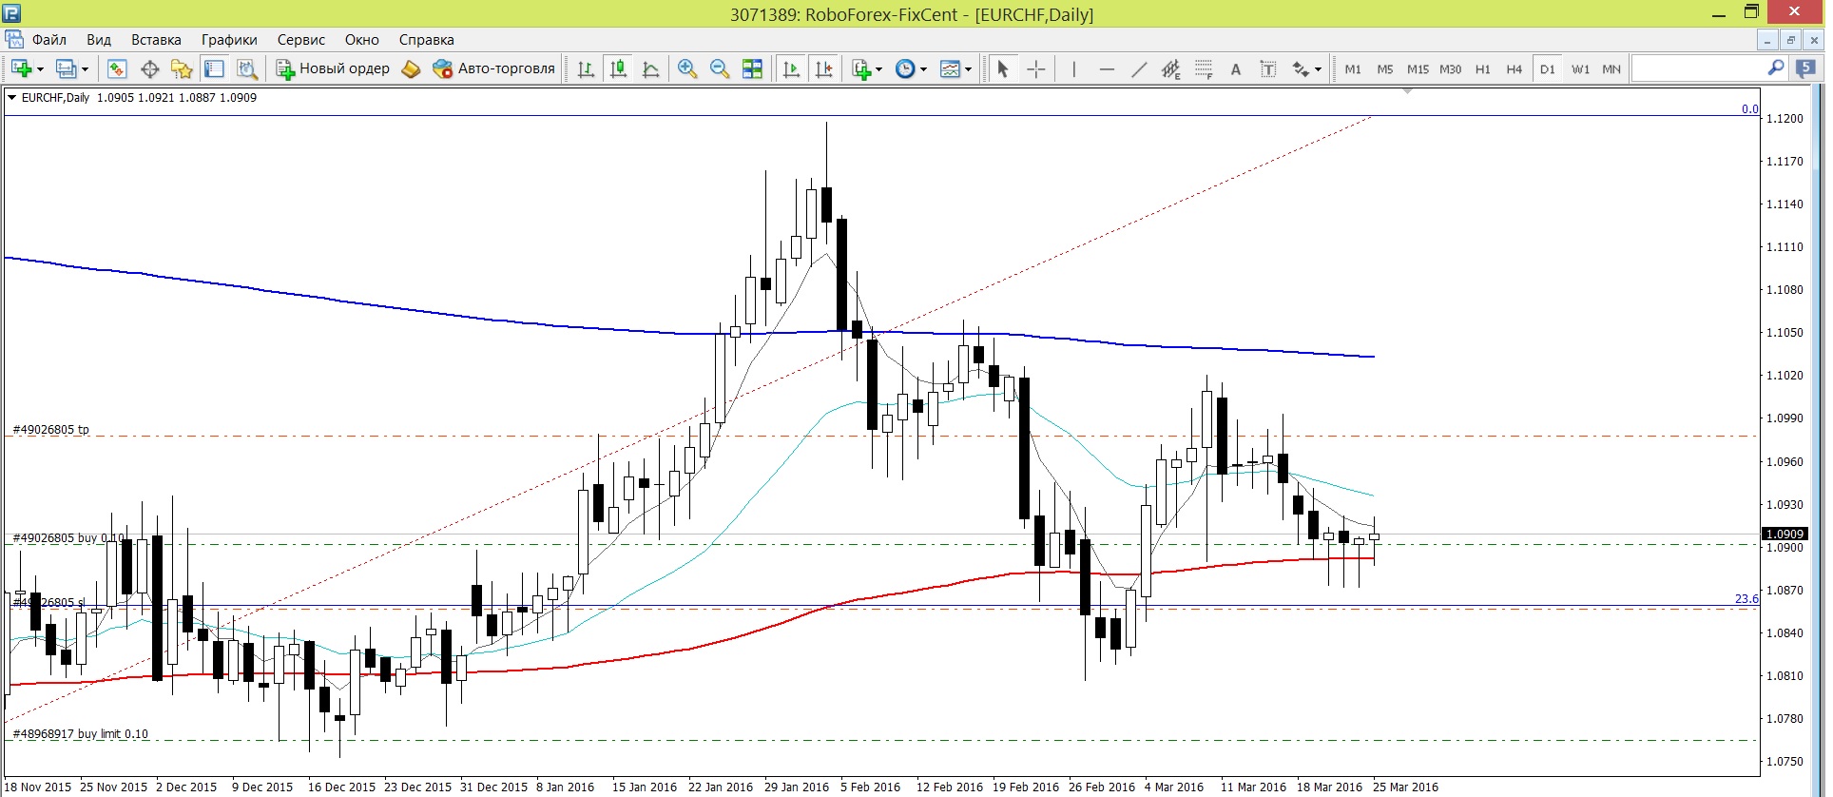This screenshot has height=797, width=1833.
Task: Click the search magnifier icon
Action: click(1776, 68)
